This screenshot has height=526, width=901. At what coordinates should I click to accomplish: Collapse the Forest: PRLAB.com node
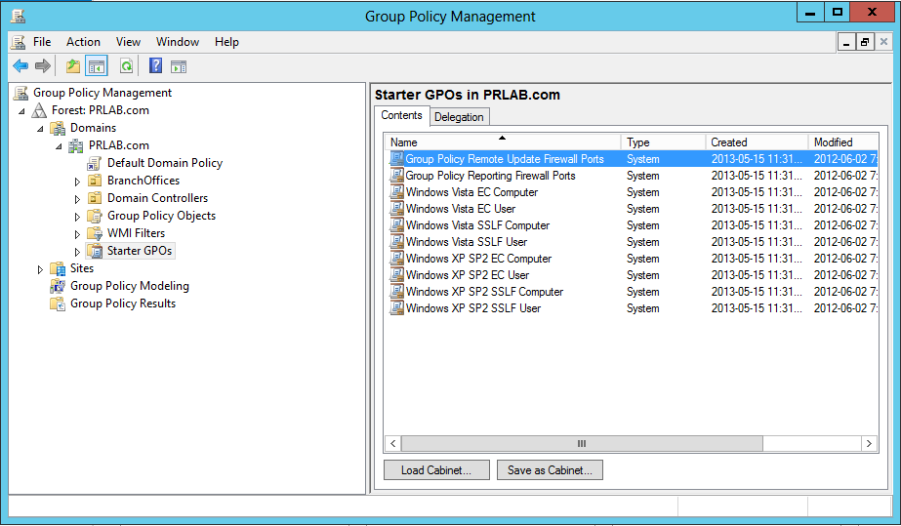click(x=21, y=111)
